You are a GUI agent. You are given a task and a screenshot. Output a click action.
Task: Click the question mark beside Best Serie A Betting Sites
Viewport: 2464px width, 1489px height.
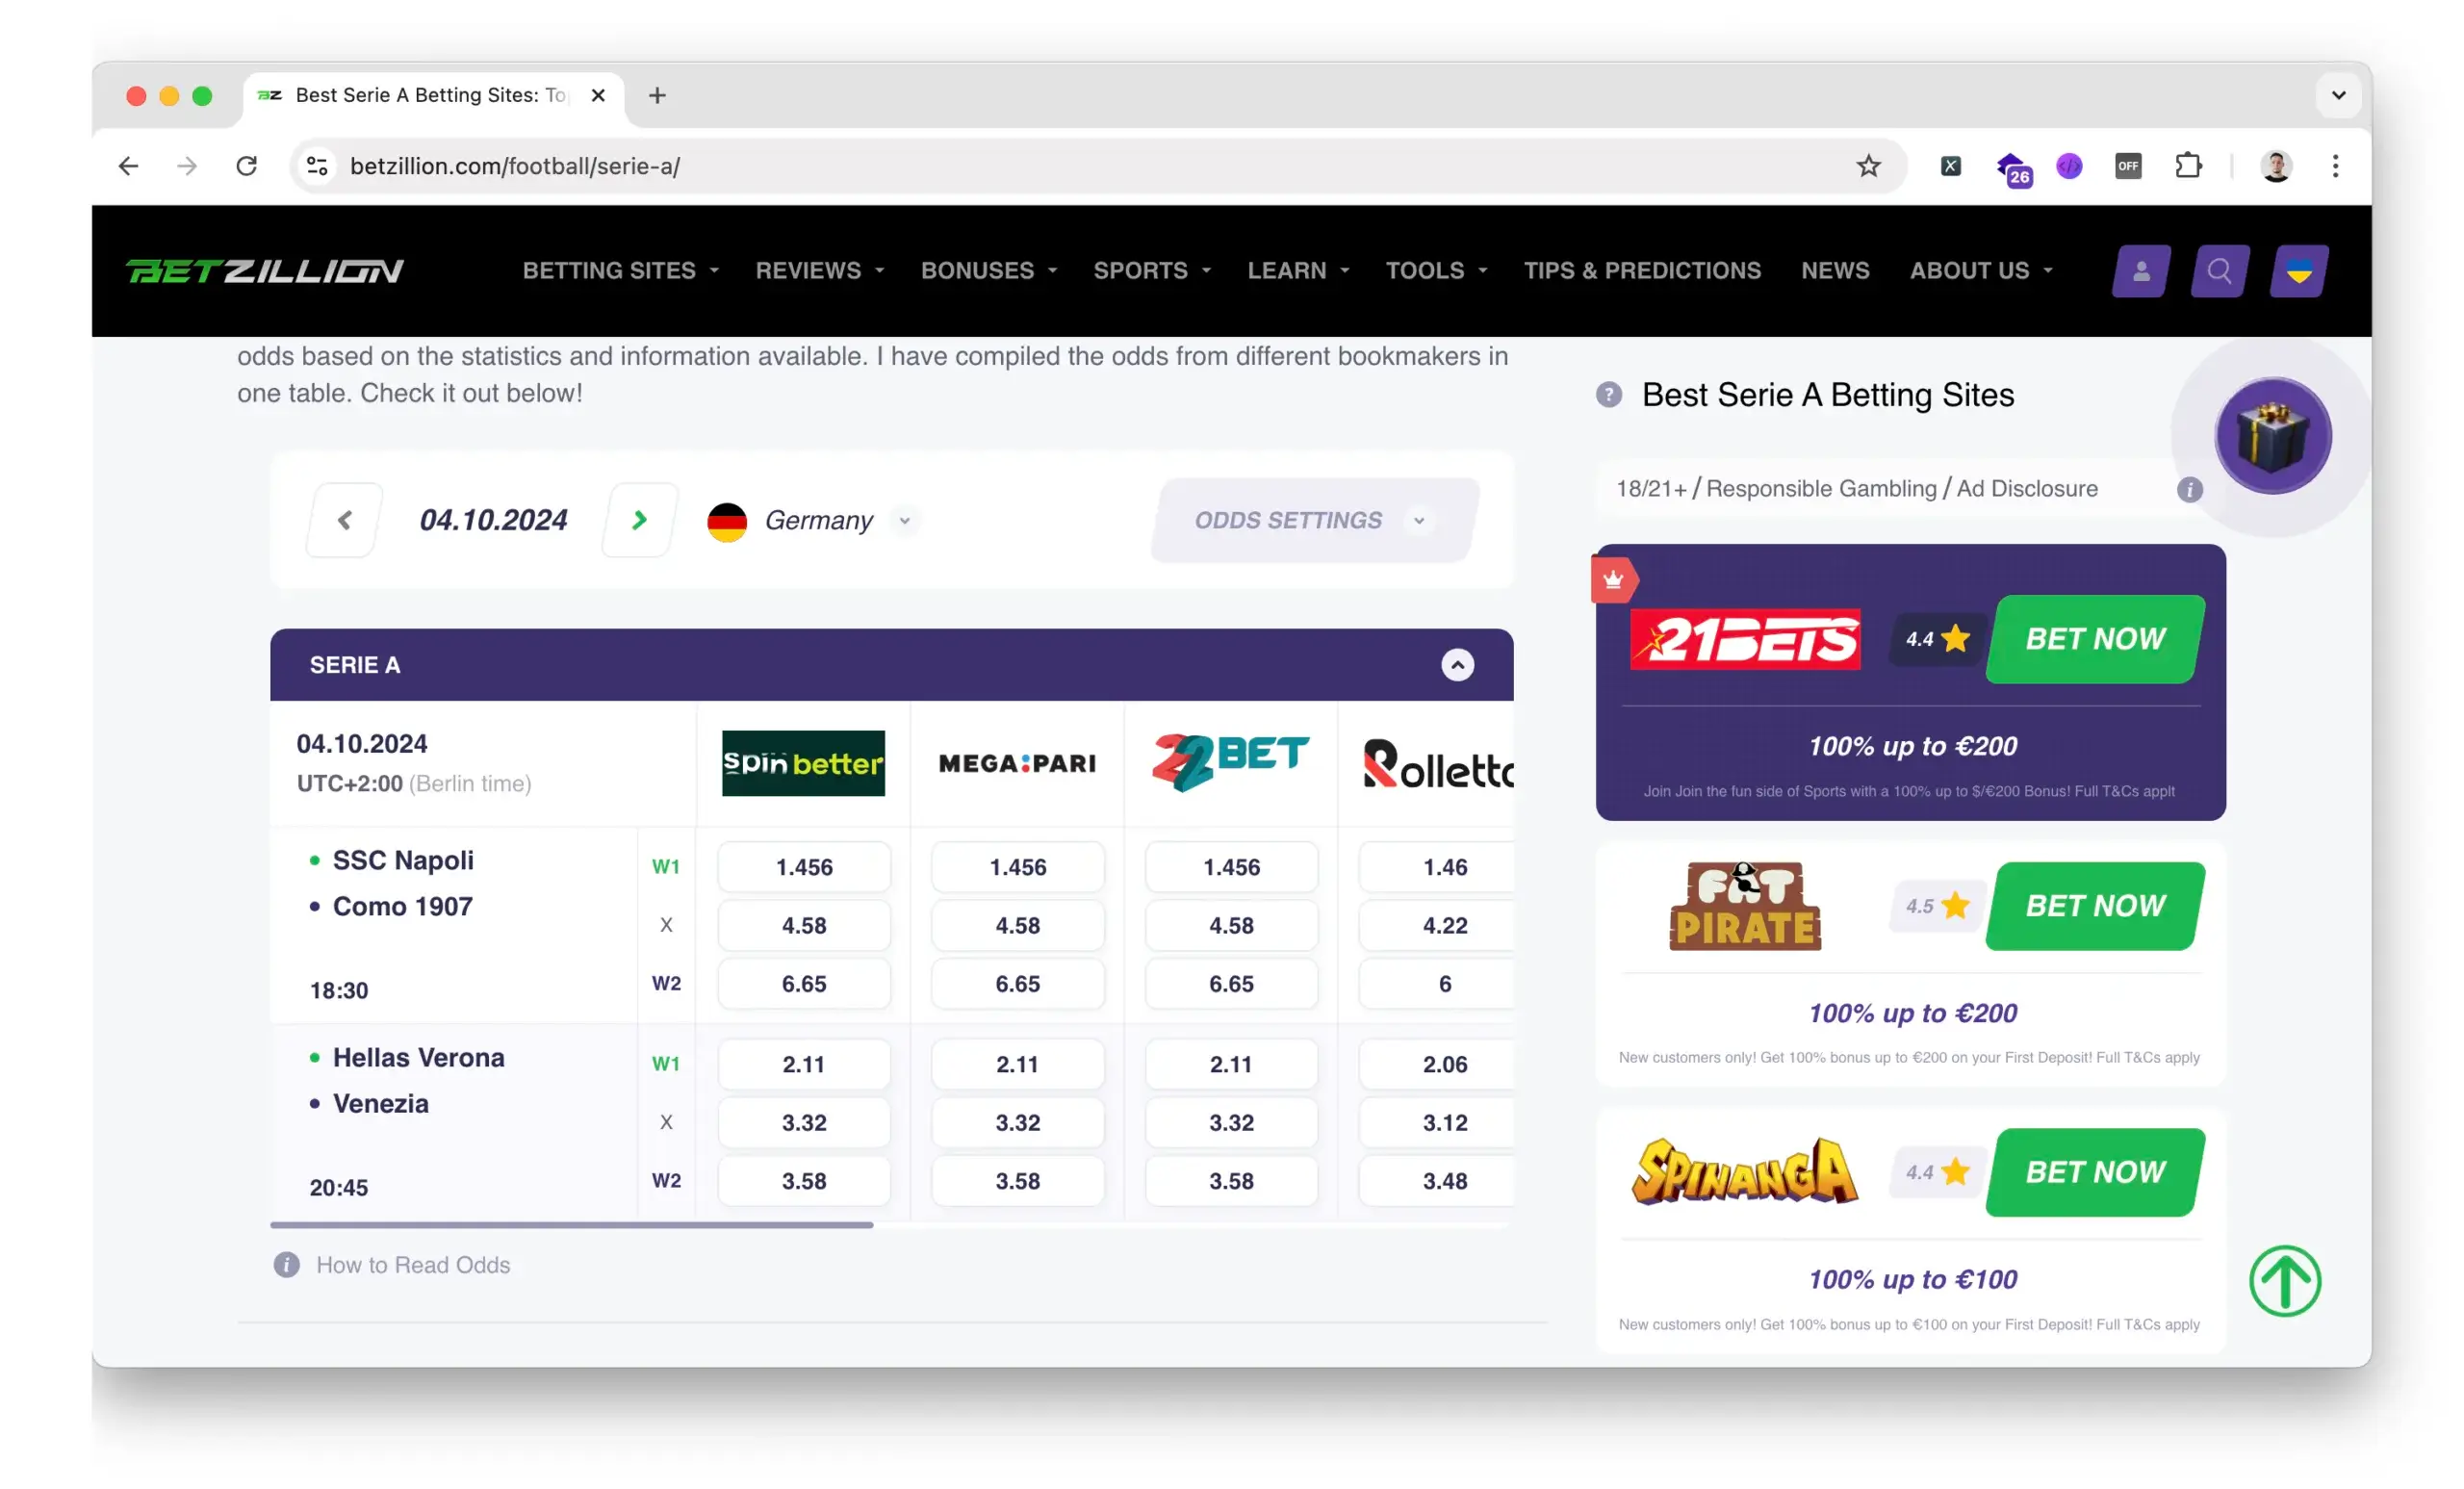1607,395
